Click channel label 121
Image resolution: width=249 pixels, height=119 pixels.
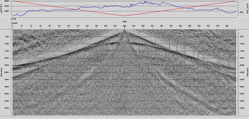68,26
